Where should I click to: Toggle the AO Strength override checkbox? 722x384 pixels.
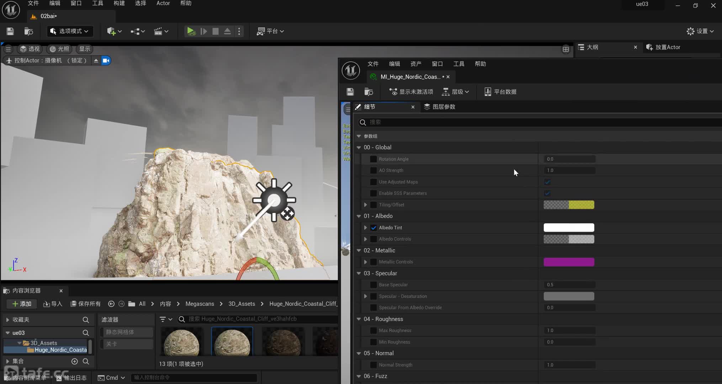pyautogui.click(x=373, y=170)
